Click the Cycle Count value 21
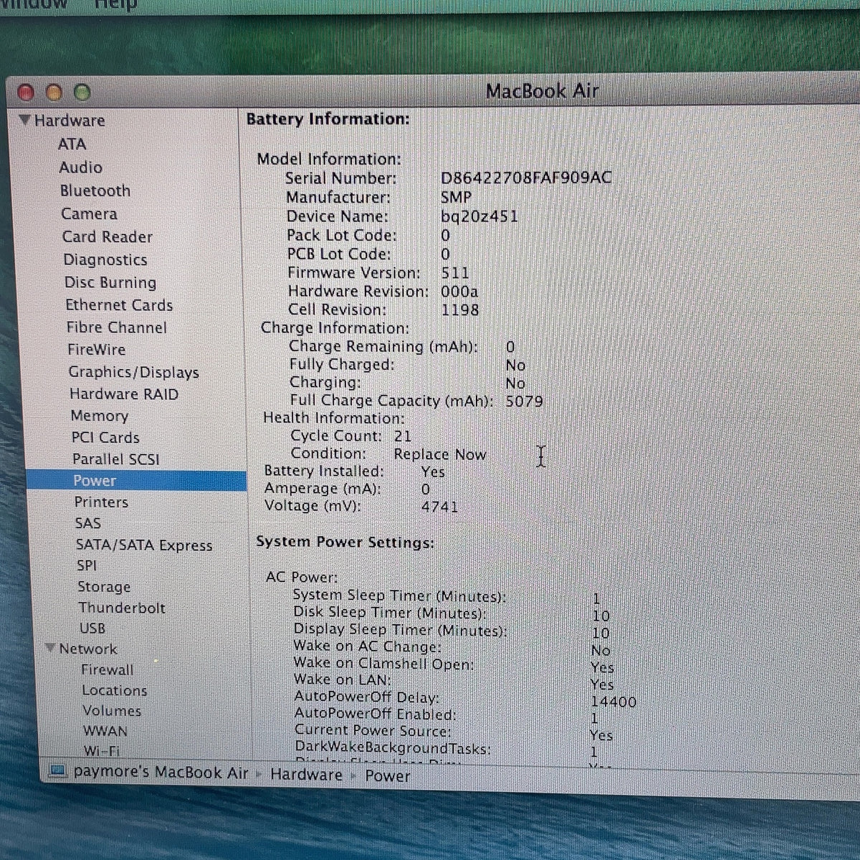The width and height of the screenshot is (860, 860). point(402,436)
